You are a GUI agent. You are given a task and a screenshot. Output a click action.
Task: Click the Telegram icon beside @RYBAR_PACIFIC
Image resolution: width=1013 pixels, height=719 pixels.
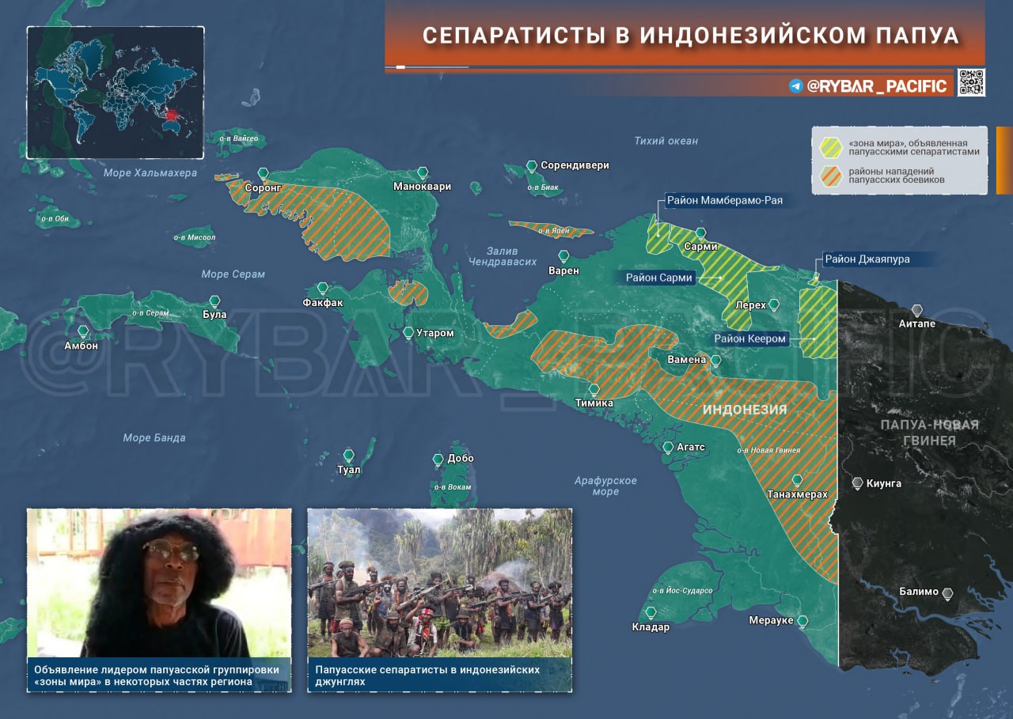point(796,86)
